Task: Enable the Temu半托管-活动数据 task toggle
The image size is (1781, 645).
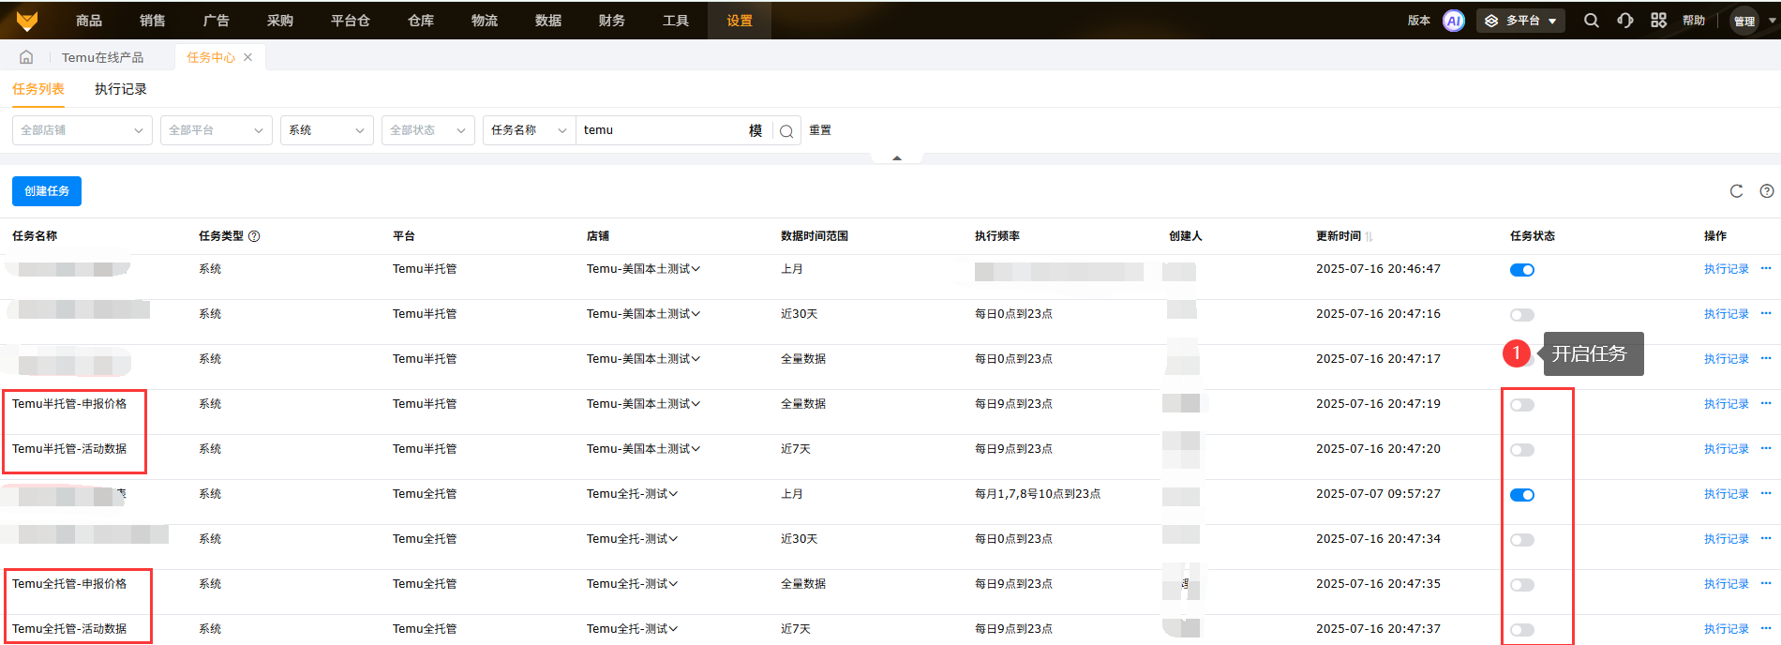Action: 1521,450
